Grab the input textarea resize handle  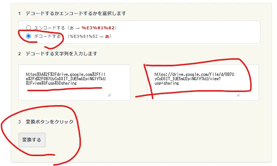click(109, 95)
